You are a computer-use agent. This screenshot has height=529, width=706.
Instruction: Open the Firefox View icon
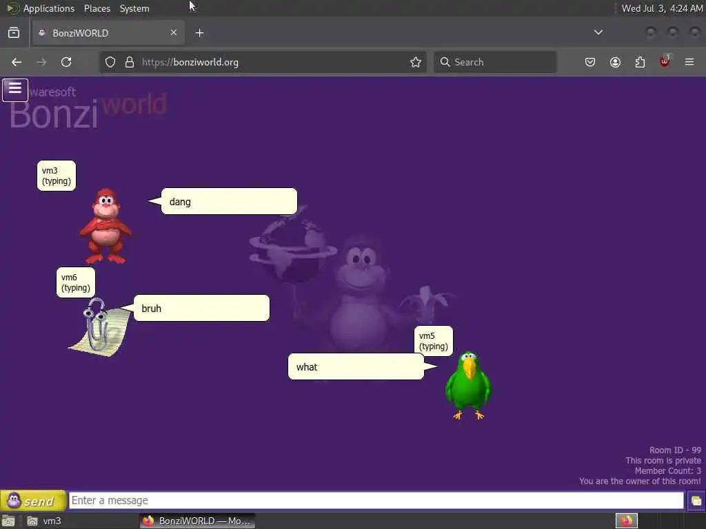pyautogui.click(x=14, y=33)
